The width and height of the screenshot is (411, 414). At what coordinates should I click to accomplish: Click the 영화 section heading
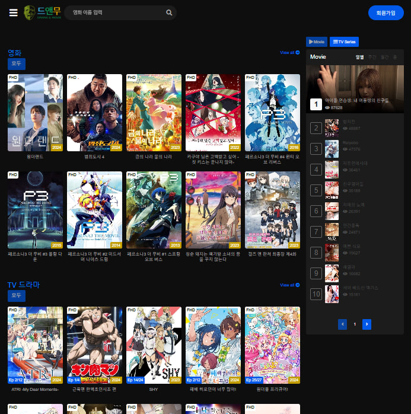(14, 53)
